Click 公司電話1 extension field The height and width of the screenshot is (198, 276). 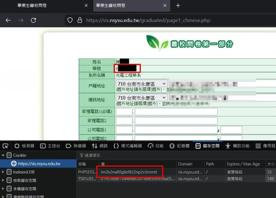[232, 130]
